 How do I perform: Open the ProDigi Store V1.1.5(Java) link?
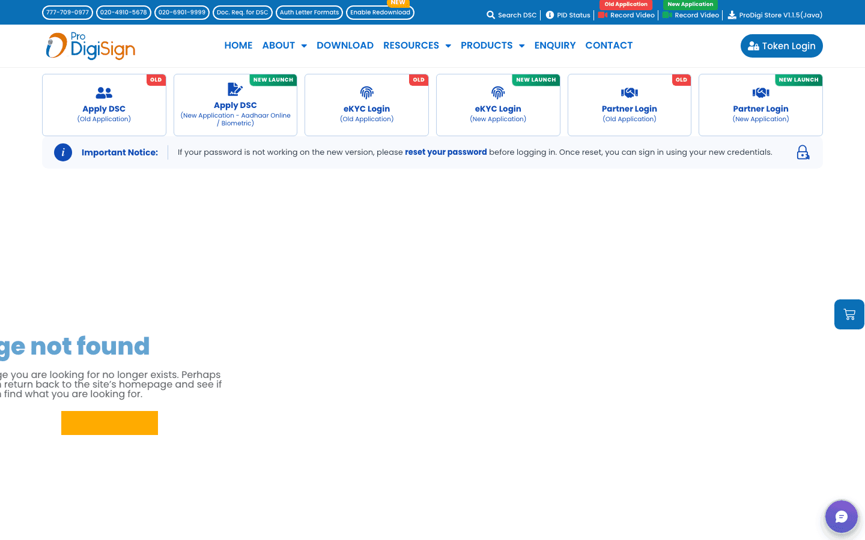(x=781, y=15)
